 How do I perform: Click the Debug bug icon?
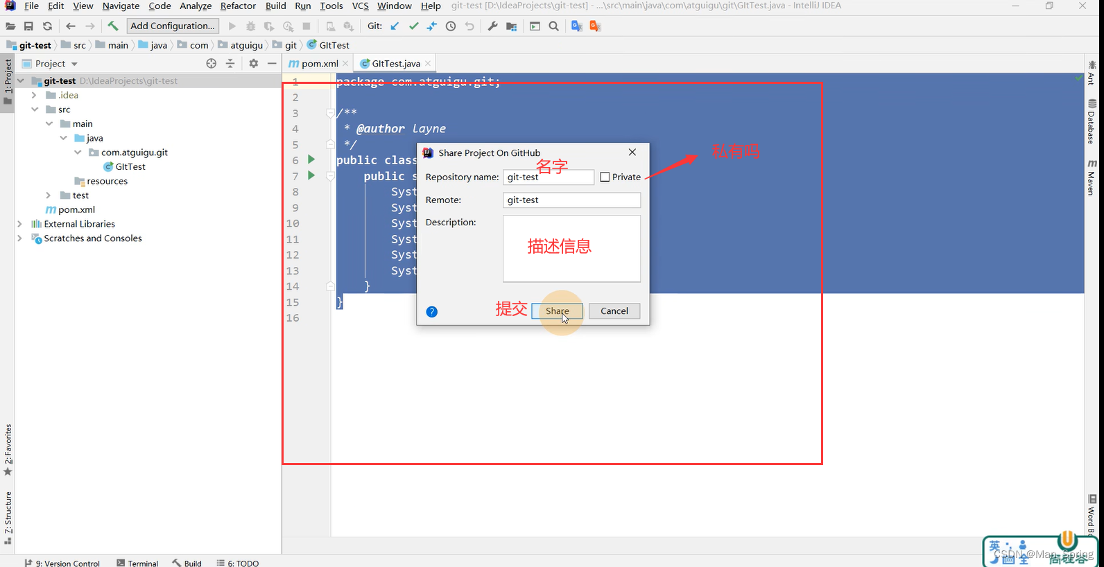click(250, 26)
